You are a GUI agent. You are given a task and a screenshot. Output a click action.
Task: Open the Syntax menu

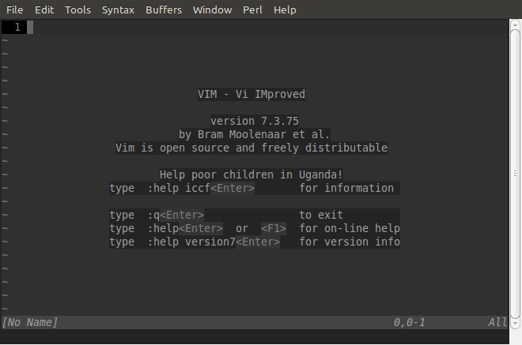click(x=118, y=10)
